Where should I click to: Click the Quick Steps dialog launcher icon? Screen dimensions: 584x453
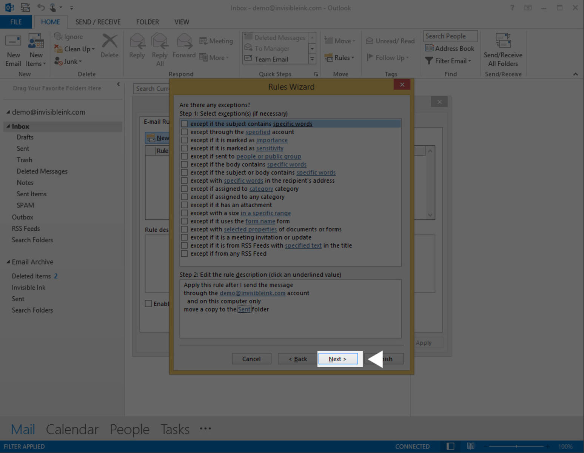pos(316,74)
